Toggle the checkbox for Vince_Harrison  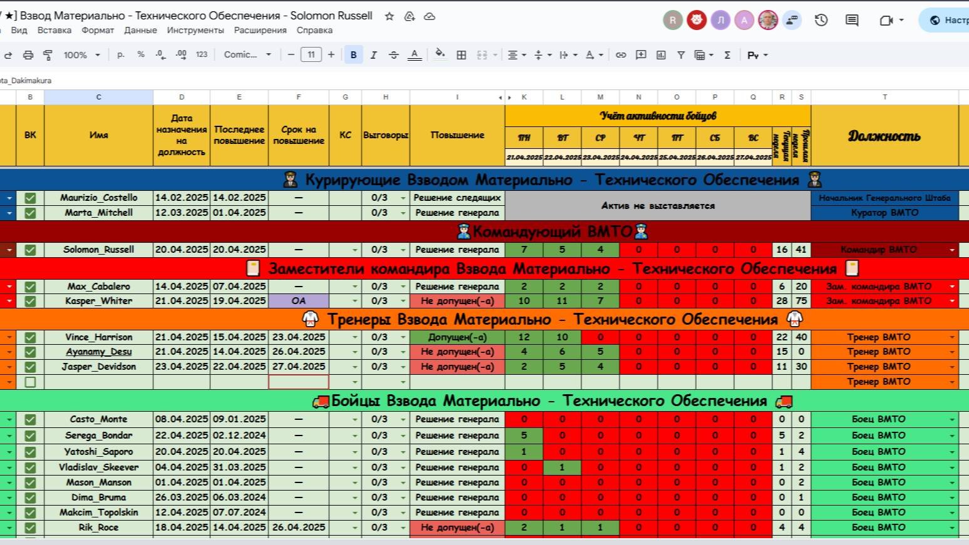pyautogui.click(x=30, y=337)
